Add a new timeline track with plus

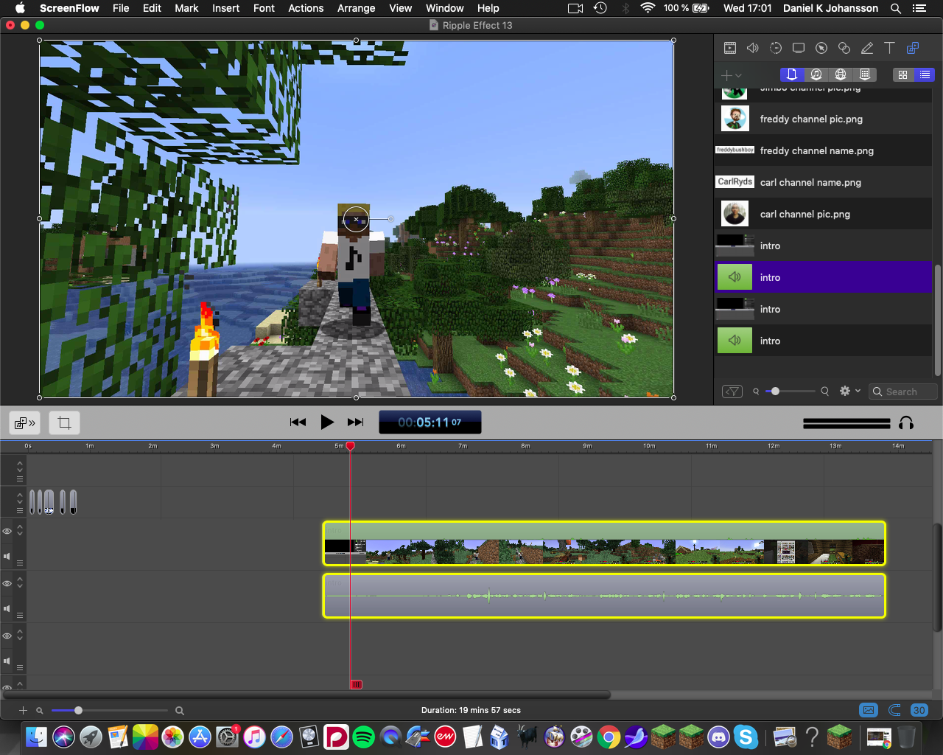pos(23,710)
